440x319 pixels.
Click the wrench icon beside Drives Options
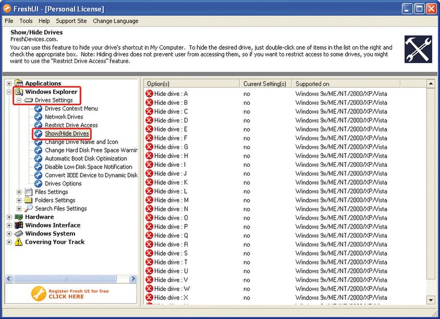(x=38, y=183)
